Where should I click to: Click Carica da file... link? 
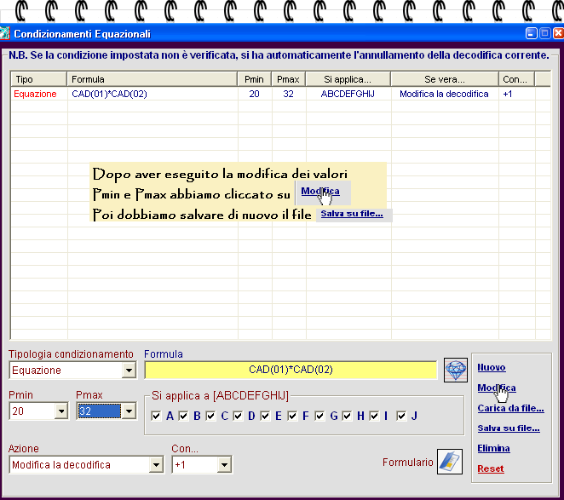click(511, 408)
